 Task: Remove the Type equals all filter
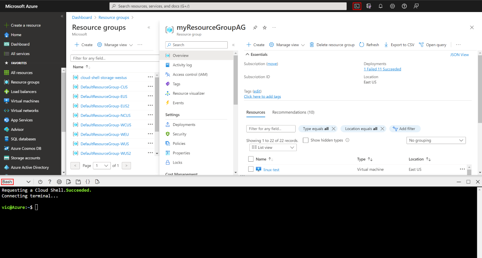pos(334,129)
